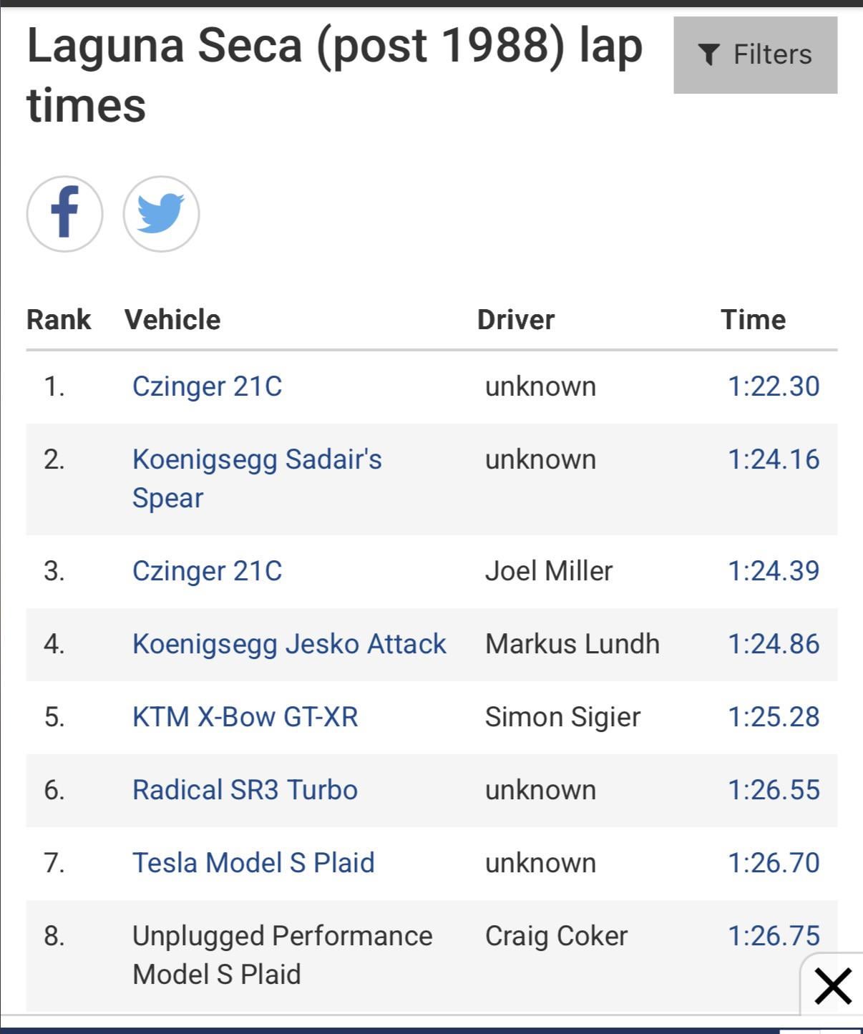This screenshot has height=1034, width=863.
Task: Open Koenigsegg Jesko Attack vehicle page
Action: (x=289, y=644)
